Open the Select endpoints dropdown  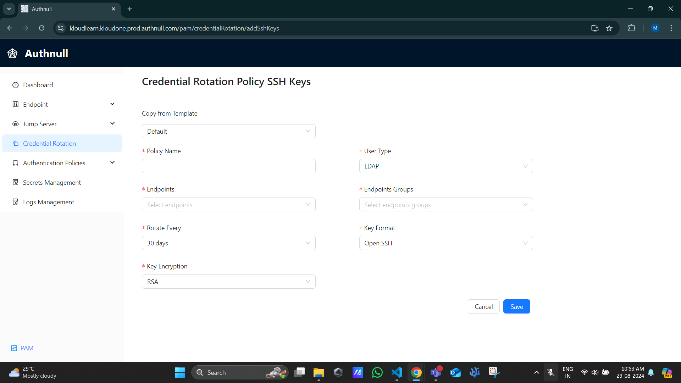[x=228, y=204]
